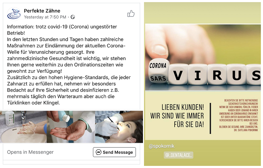Viewport: 263px width, 168px height.
Task: Tap the @_DENTALACE_ mention sticker
Action: point(179,155)
